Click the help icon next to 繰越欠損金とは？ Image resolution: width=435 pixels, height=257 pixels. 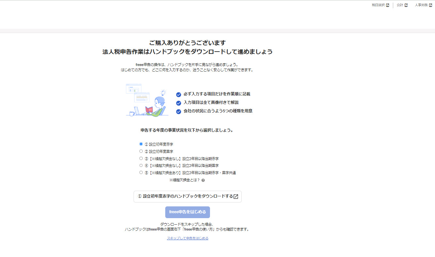pyautogui.click(x=203, y=180)
